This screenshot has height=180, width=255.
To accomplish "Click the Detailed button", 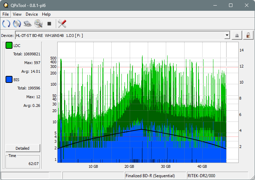I will point(23,148).
